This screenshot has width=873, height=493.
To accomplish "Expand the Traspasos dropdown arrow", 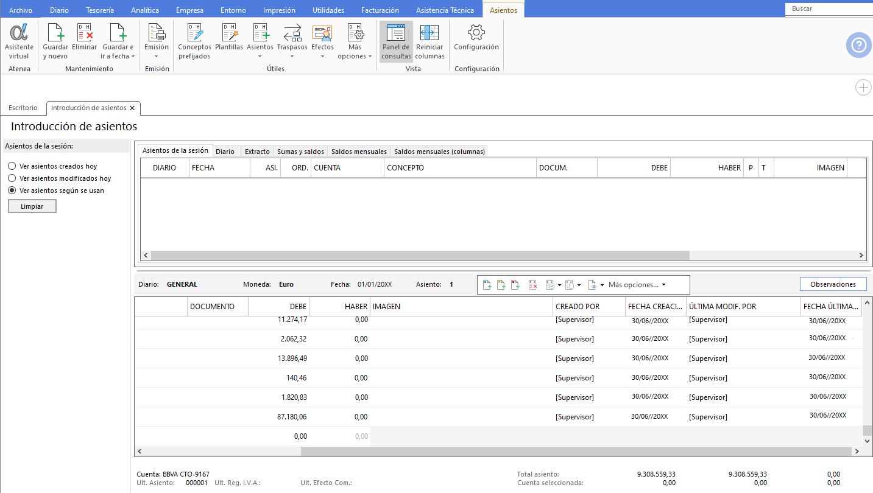I will point(292,57).
